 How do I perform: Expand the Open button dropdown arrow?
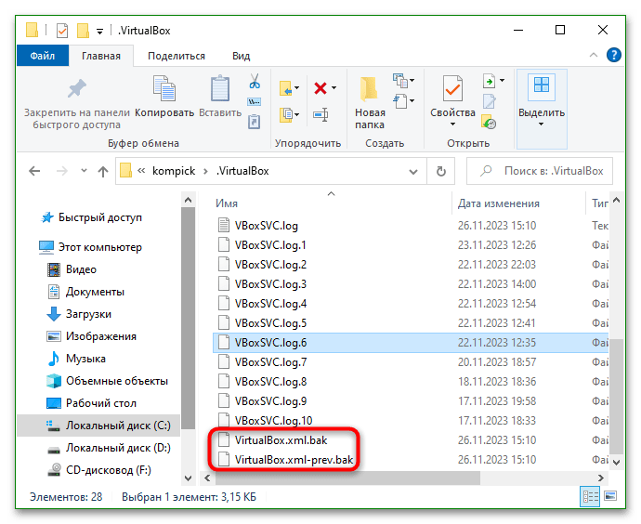[502, 81]
